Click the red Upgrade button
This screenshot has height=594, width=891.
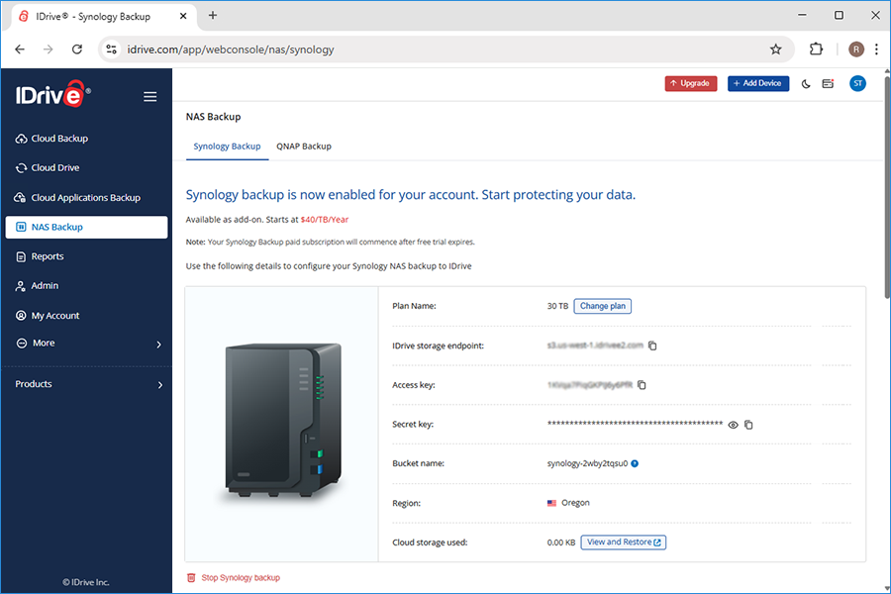click(691, 83)
